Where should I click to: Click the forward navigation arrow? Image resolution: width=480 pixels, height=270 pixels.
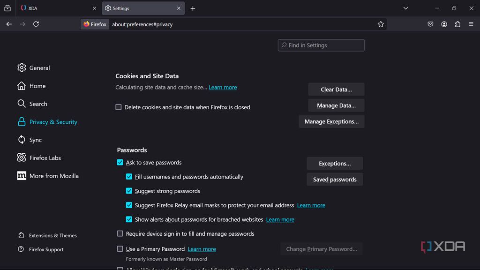click(22, 24)
